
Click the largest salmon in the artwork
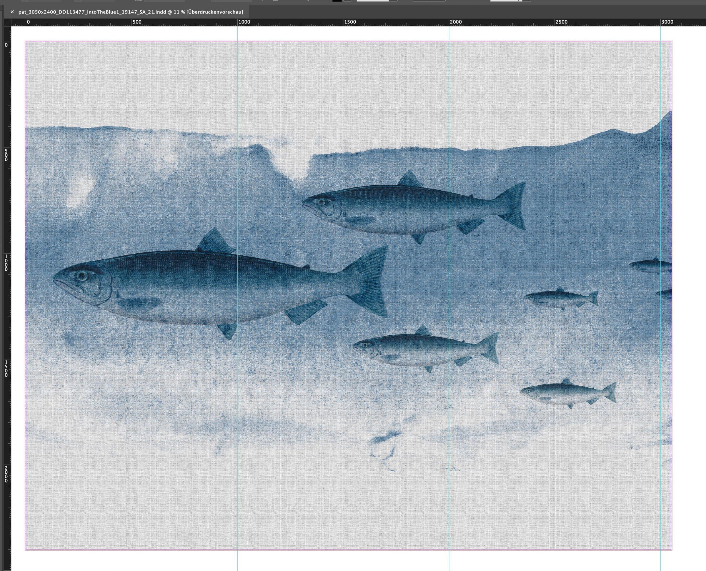tap(221, 284)
